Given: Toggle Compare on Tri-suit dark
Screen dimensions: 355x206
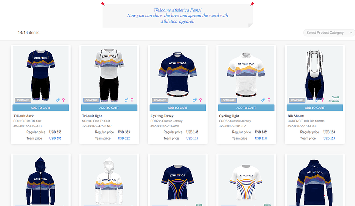Looking at the screenshot, I should pos(23,100).
